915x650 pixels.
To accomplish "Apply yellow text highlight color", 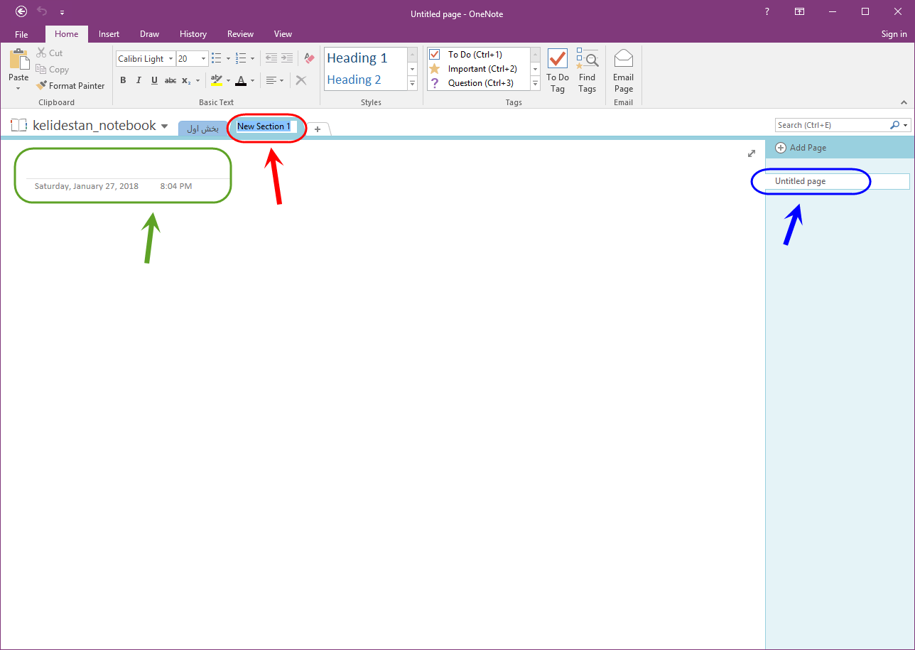I will point(217,80).
